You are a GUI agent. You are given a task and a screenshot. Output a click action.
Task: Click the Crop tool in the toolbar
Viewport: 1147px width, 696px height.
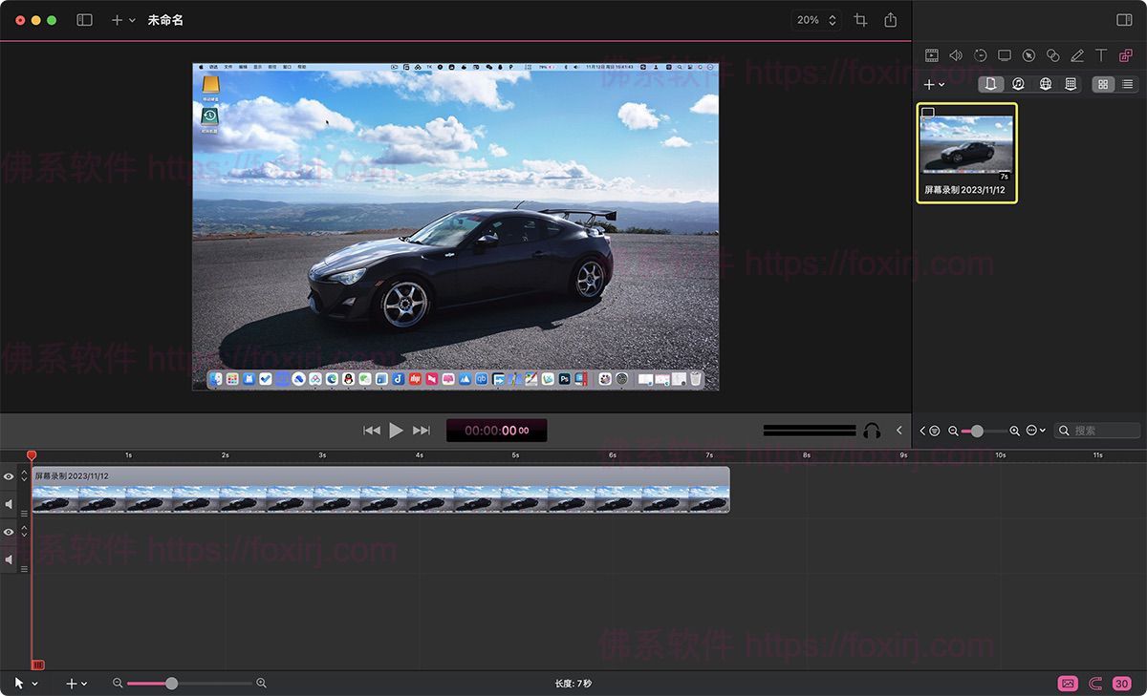(860, 19)
